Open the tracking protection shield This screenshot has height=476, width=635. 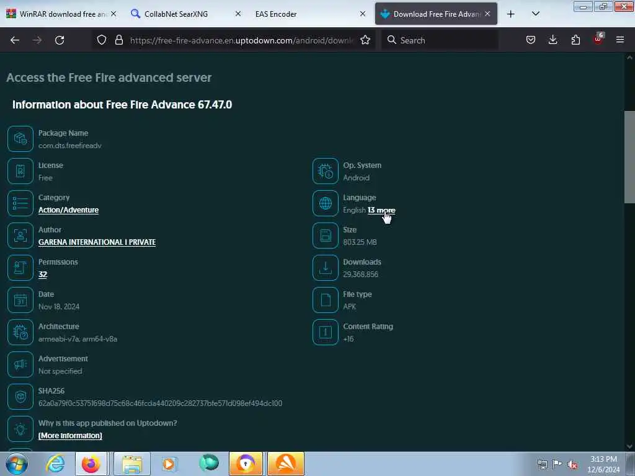point(102,40)
